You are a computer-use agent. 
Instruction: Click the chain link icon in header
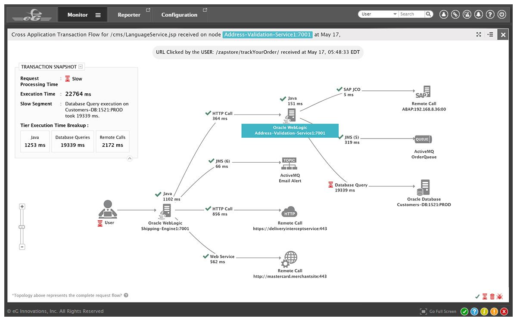pyautogui.click(x=455, y=14)
